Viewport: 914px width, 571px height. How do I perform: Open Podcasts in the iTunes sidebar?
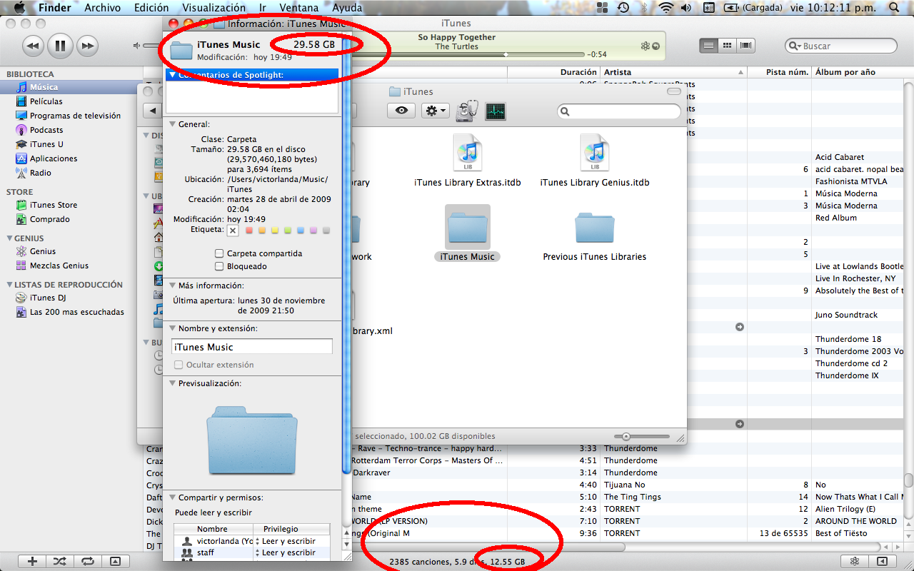(x=46, y=130)
